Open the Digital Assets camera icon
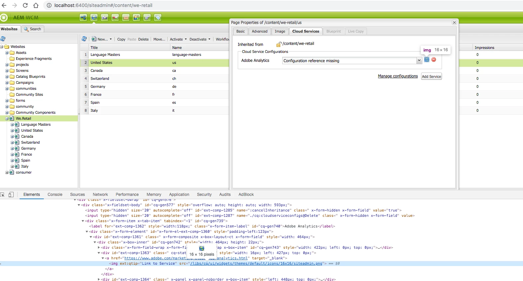The height and width of the screenshot is (281, 523). click(x=105, y=18)
